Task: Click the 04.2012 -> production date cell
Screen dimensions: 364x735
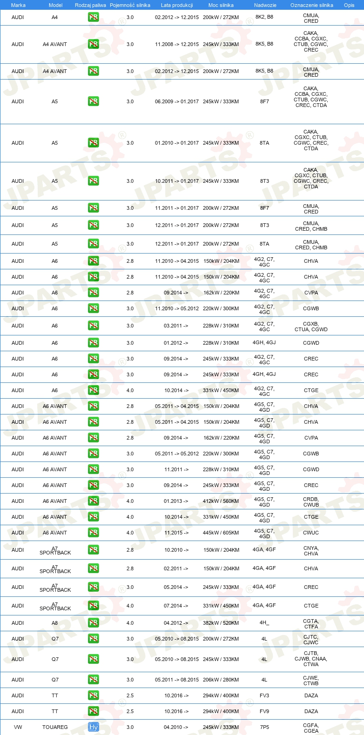Action: pos(176,623)
